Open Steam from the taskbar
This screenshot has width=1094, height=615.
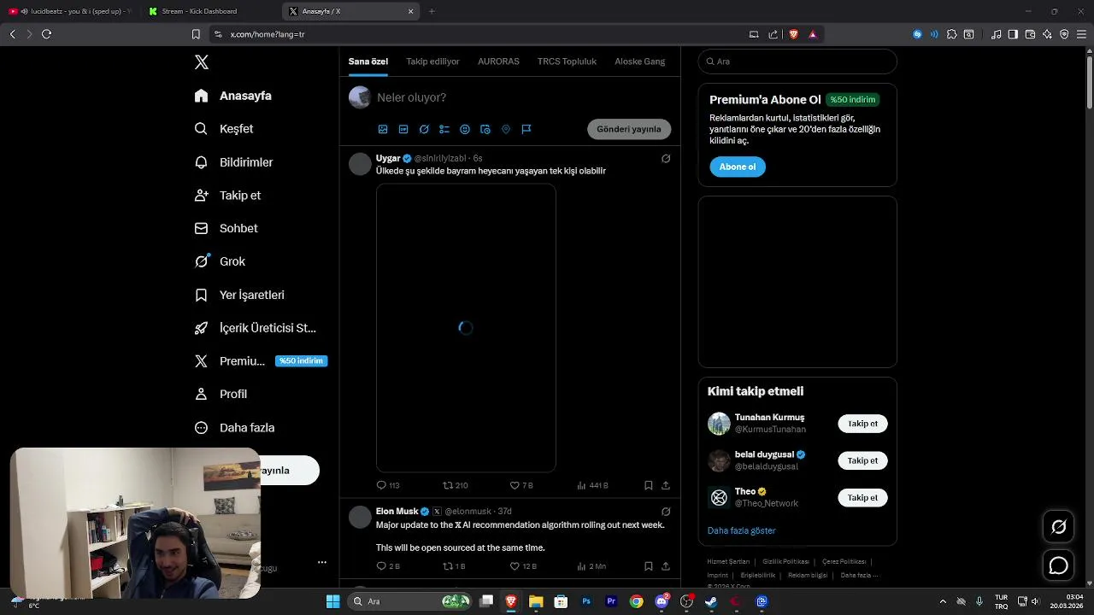[711, 601]
